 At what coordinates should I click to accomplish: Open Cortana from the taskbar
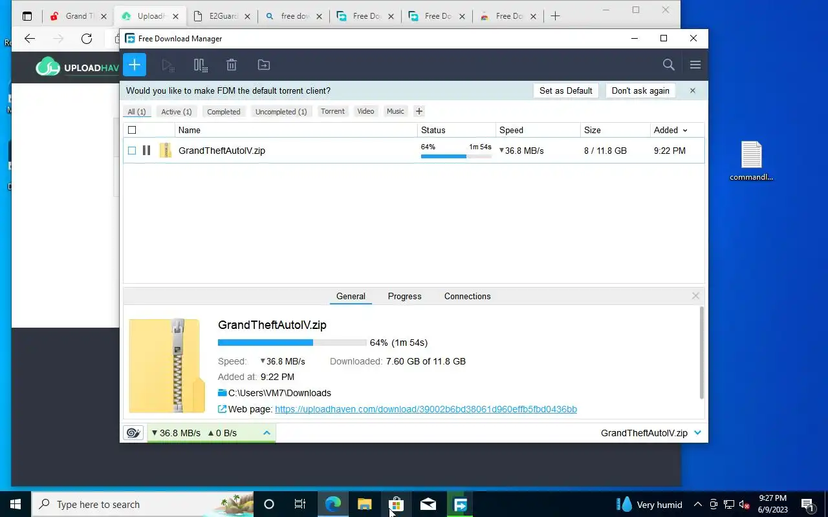pos(269,504)
